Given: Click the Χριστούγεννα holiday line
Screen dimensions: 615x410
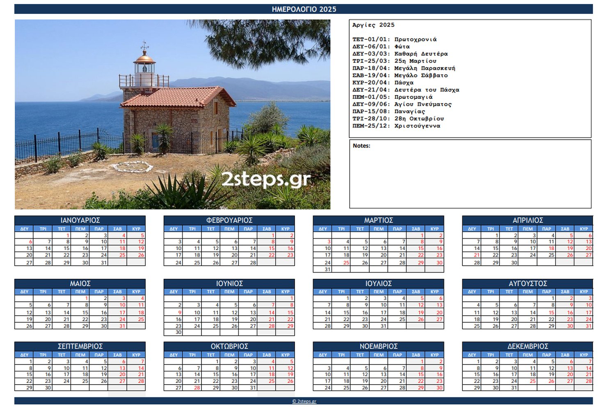Looking at the screenshot, I should tap(396, 126).
